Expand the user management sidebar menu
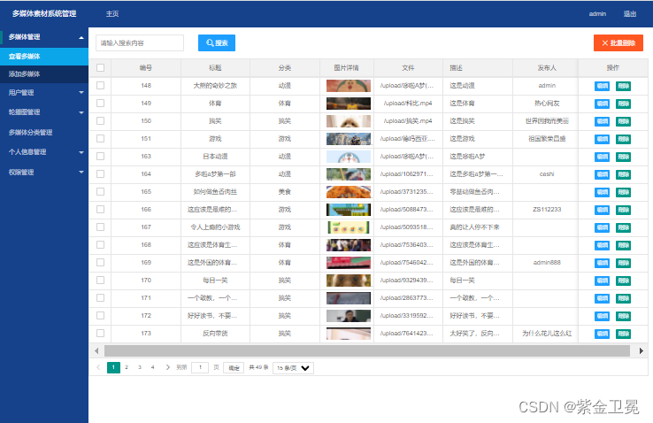Screen dimensions: 653x423 pos(44,92)
